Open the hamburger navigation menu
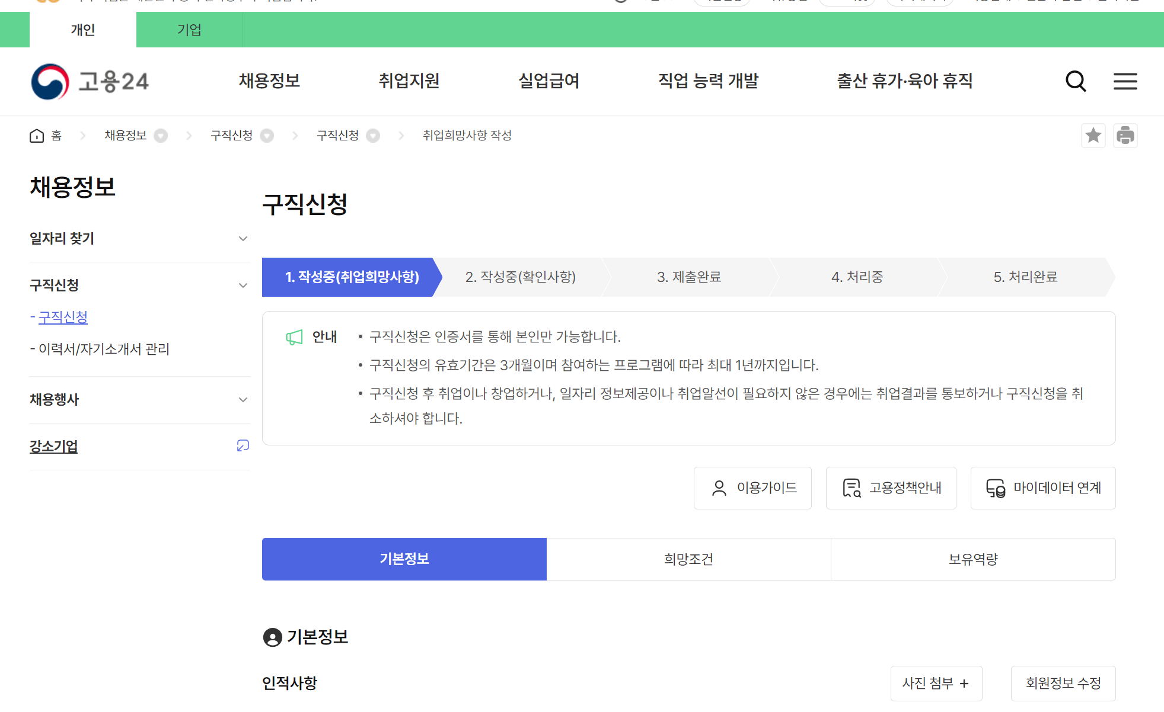This screenshot has height=712, width=1164. 1125,82
